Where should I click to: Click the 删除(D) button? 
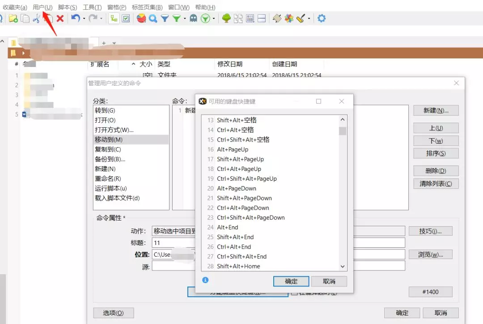point(436,170)
